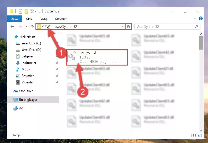Click the Properties quick access icon
Viewport: 208px width, 143px height.
pos(20,11)
